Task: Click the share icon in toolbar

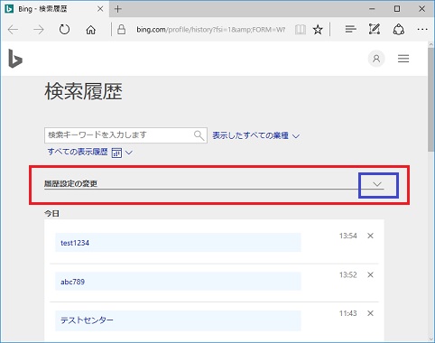Action: (x=399, y=30)
